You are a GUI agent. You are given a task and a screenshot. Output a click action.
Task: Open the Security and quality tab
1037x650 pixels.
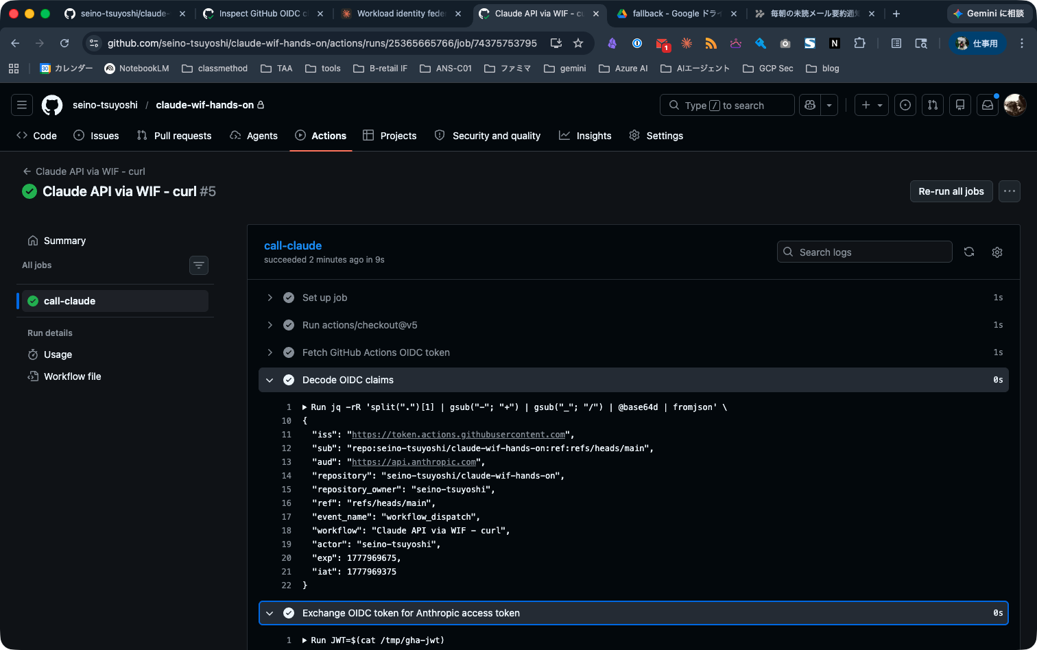[488, 136]
